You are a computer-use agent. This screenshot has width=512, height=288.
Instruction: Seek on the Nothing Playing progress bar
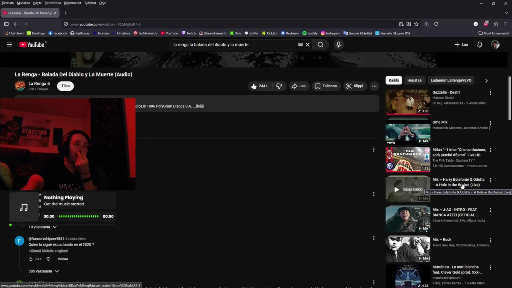79,216
